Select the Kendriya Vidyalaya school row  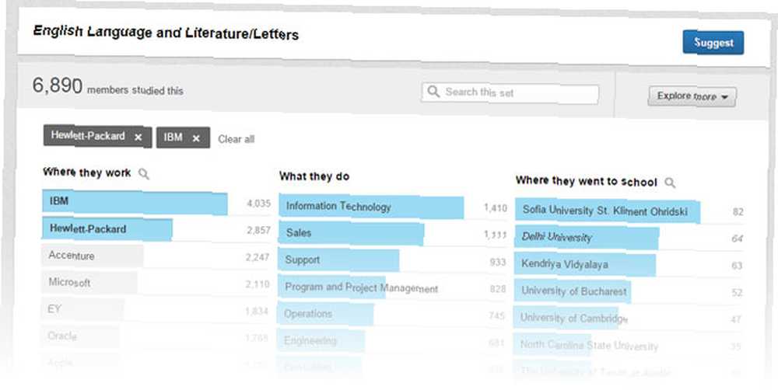click(629, 265)
